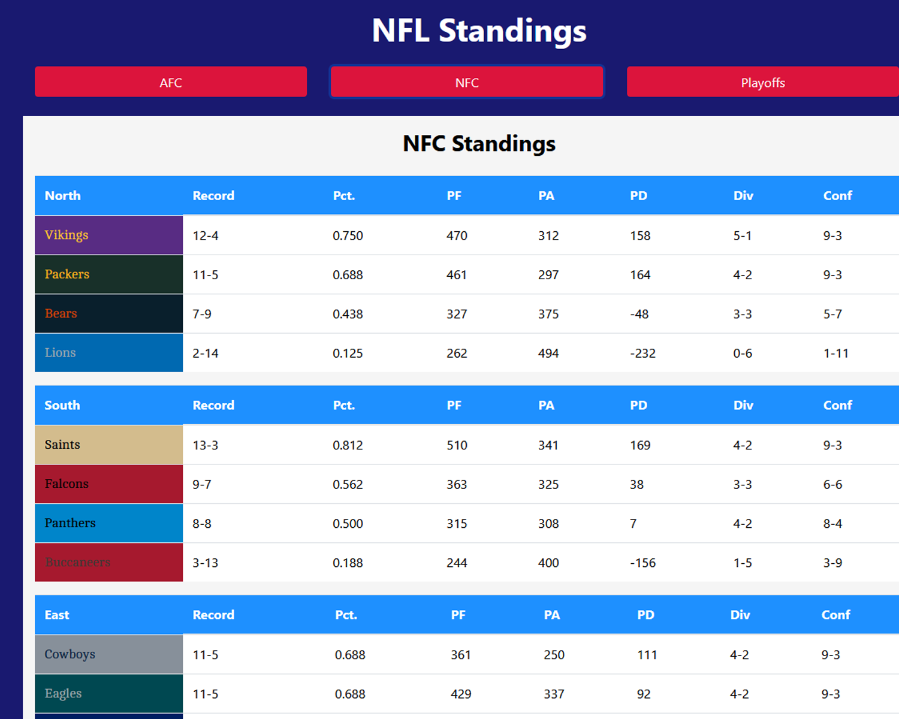Click the North division PF column header

454,196
